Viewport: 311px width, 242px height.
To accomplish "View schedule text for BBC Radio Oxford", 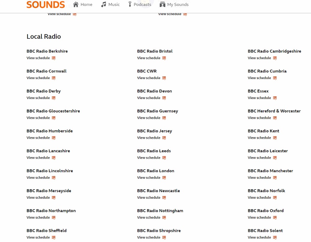I will tap(259, 217).
